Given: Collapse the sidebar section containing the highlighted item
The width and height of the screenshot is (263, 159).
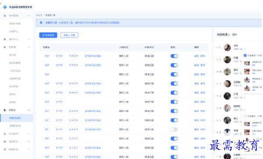Looking at the screenshot, I should [28, 110].
